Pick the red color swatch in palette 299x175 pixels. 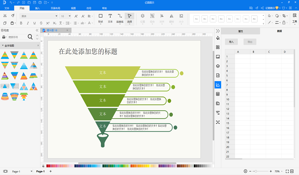[x=48, y=166]
